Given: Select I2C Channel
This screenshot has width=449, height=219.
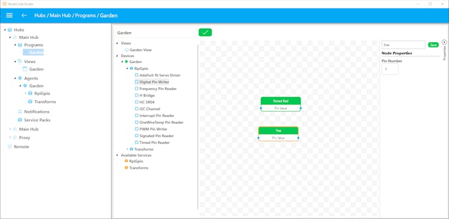Looking at the screenshot, I should pos(150,109).
